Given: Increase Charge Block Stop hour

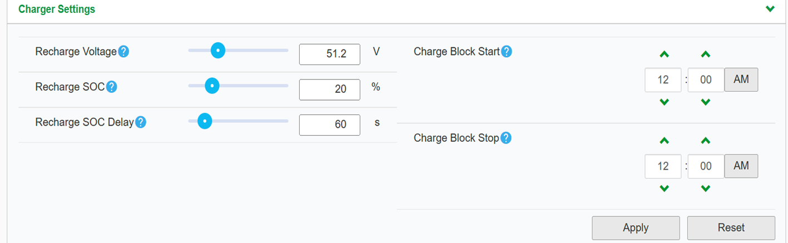Looking at the screenshot, I should 663,141.
